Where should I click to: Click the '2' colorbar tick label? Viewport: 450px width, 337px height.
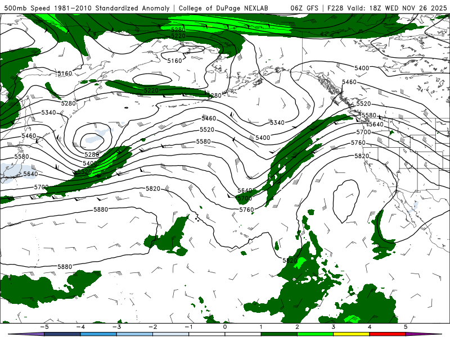[x=297, y=327]
